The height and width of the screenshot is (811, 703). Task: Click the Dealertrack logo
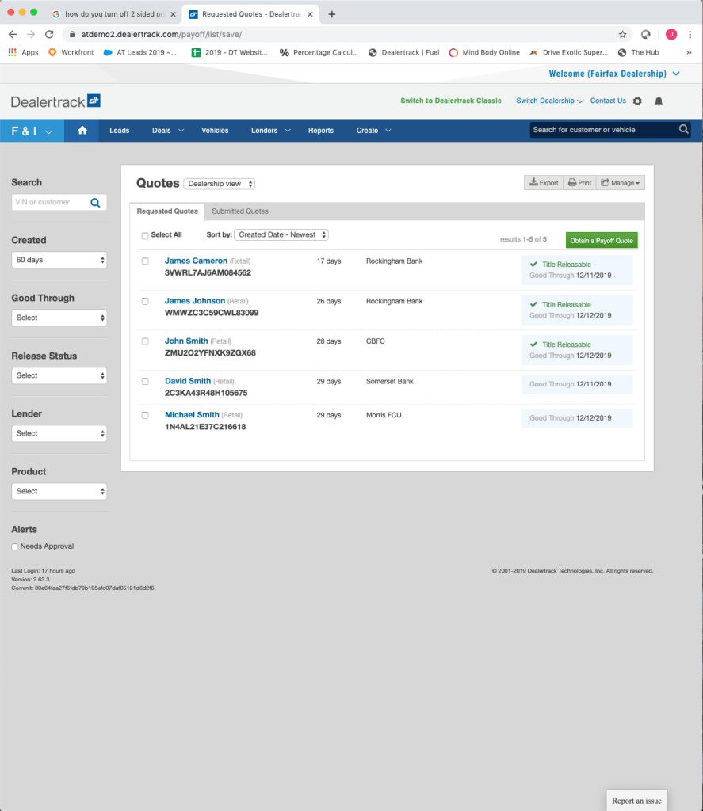tap(55, 101)
